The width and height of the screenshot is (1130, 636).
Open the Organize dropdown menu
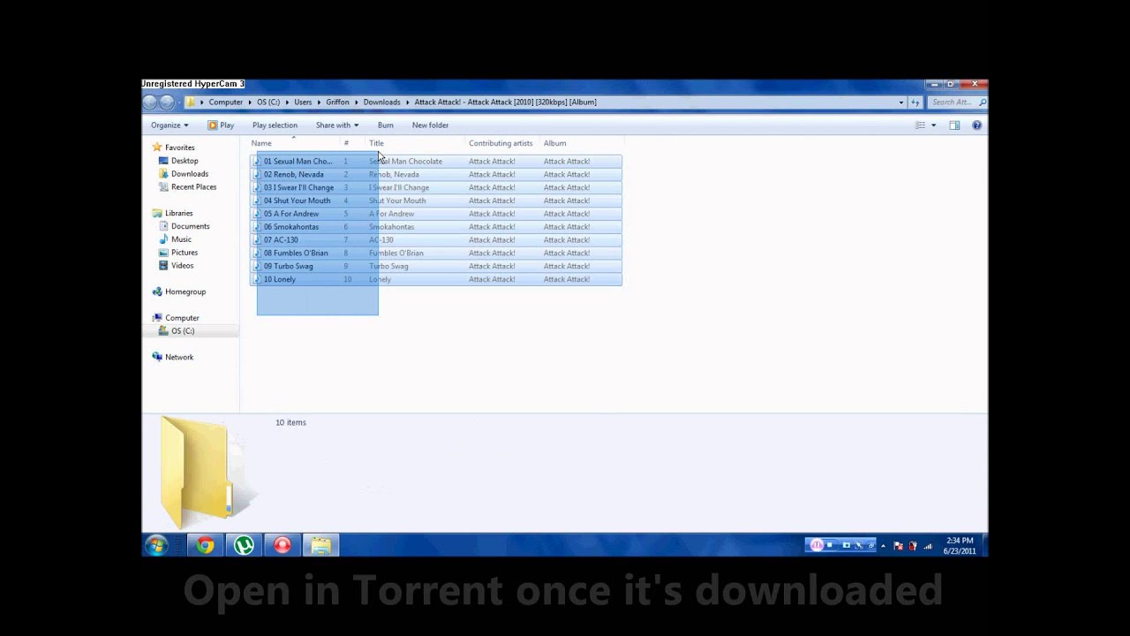169,125
